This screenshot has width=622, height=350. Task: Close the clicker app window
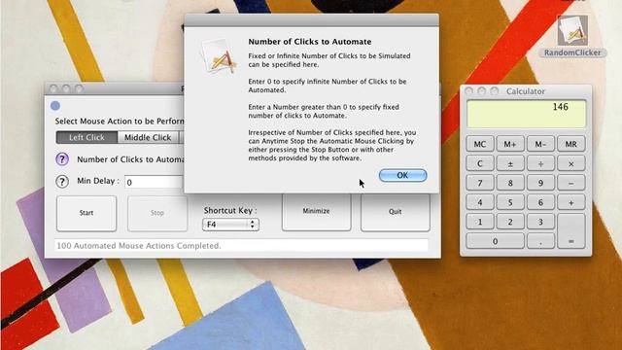[53, 88]
